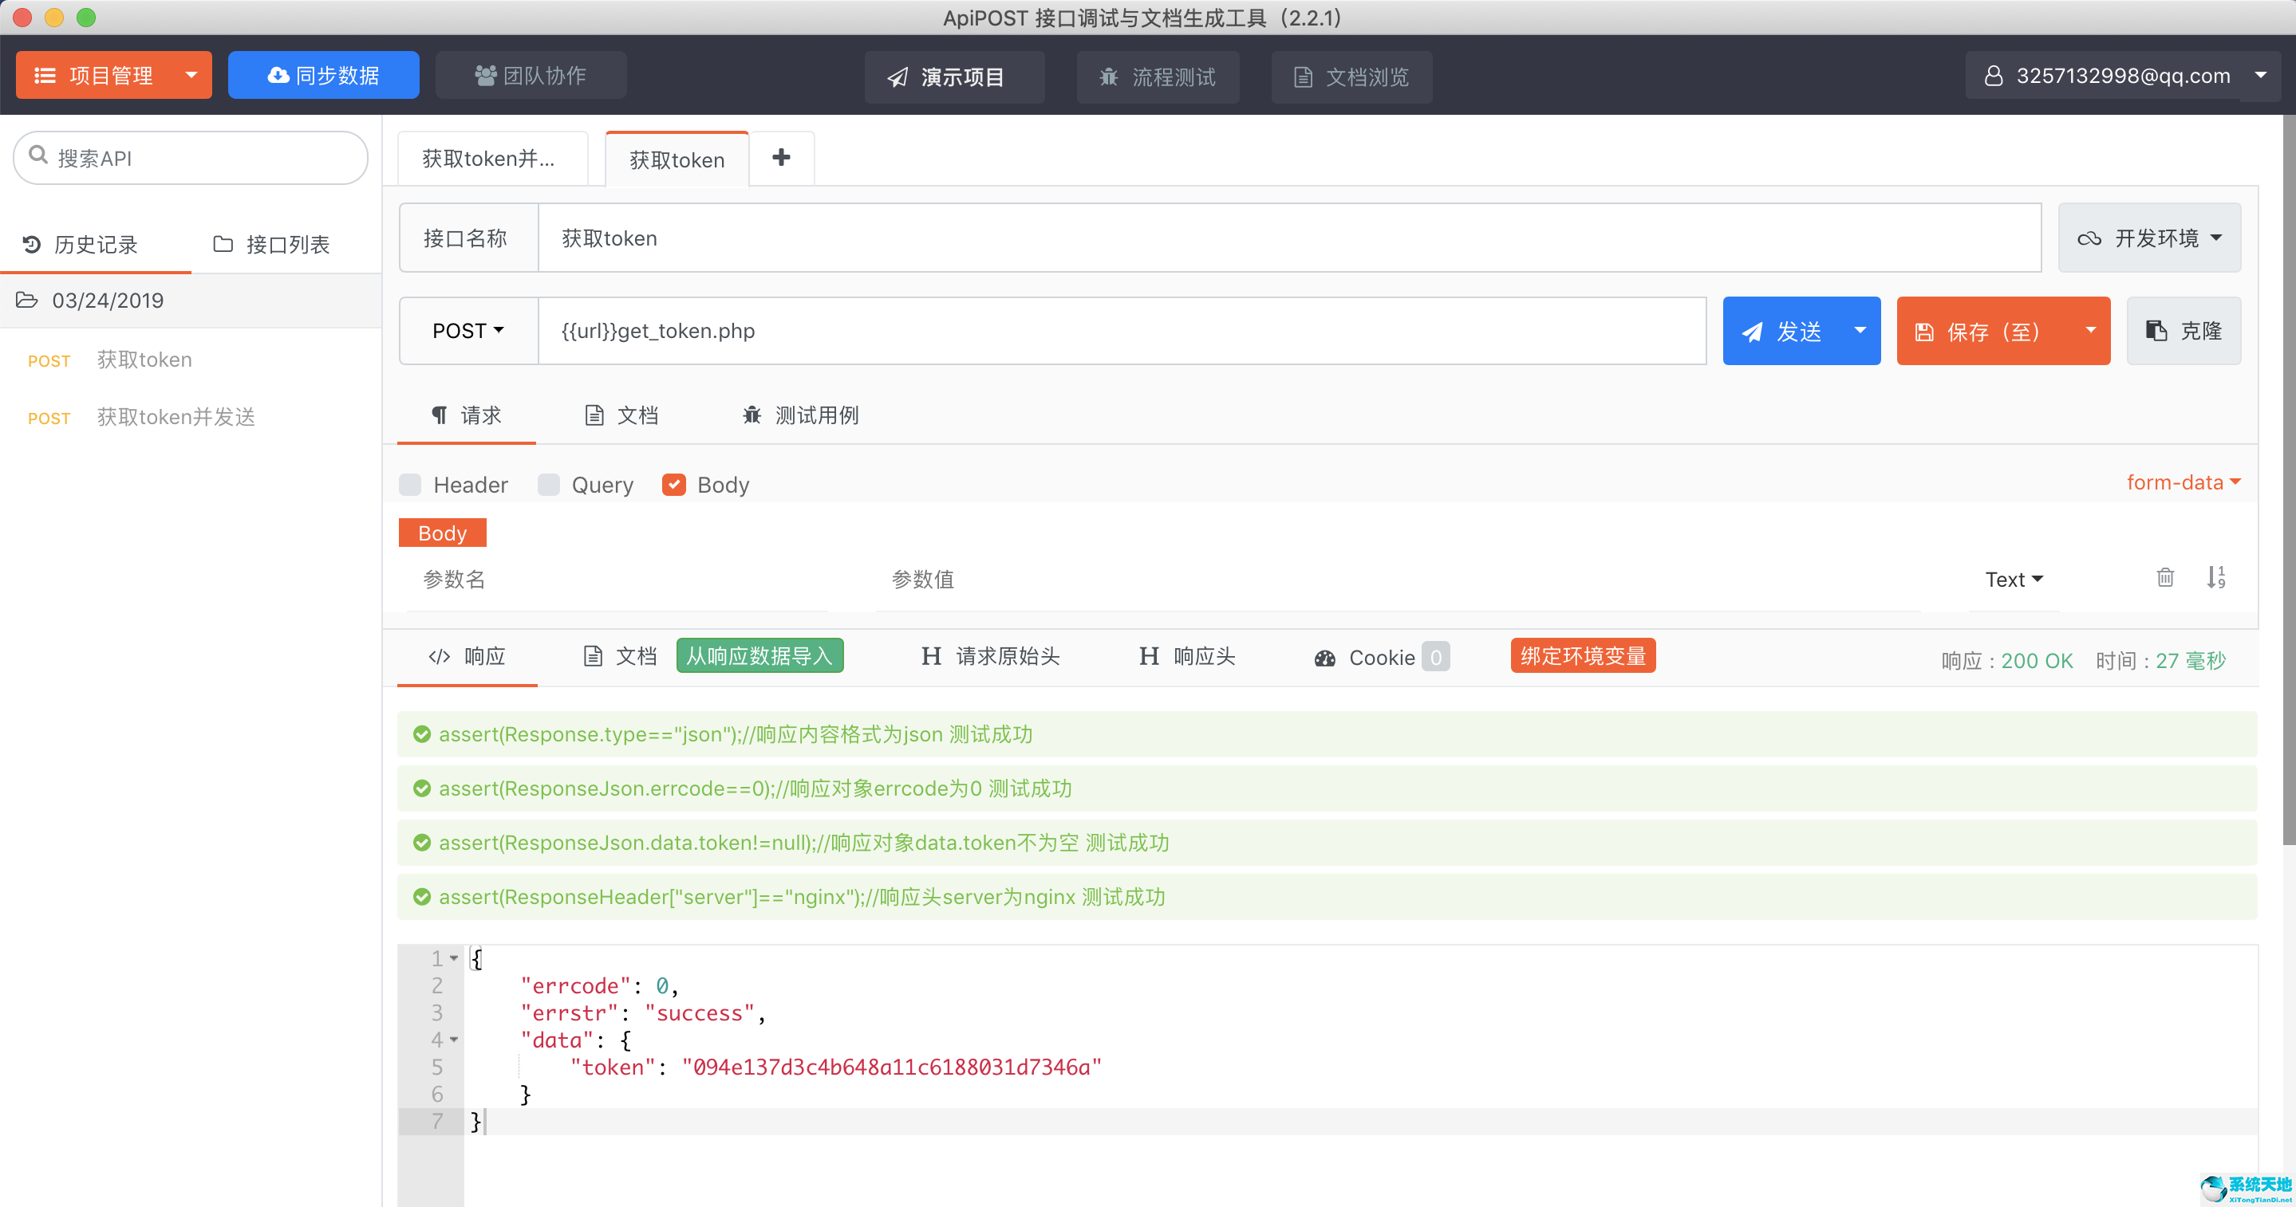Enable the Query checkbox
This screenshot has width=2296, height=1207.
tap(549, 485)
